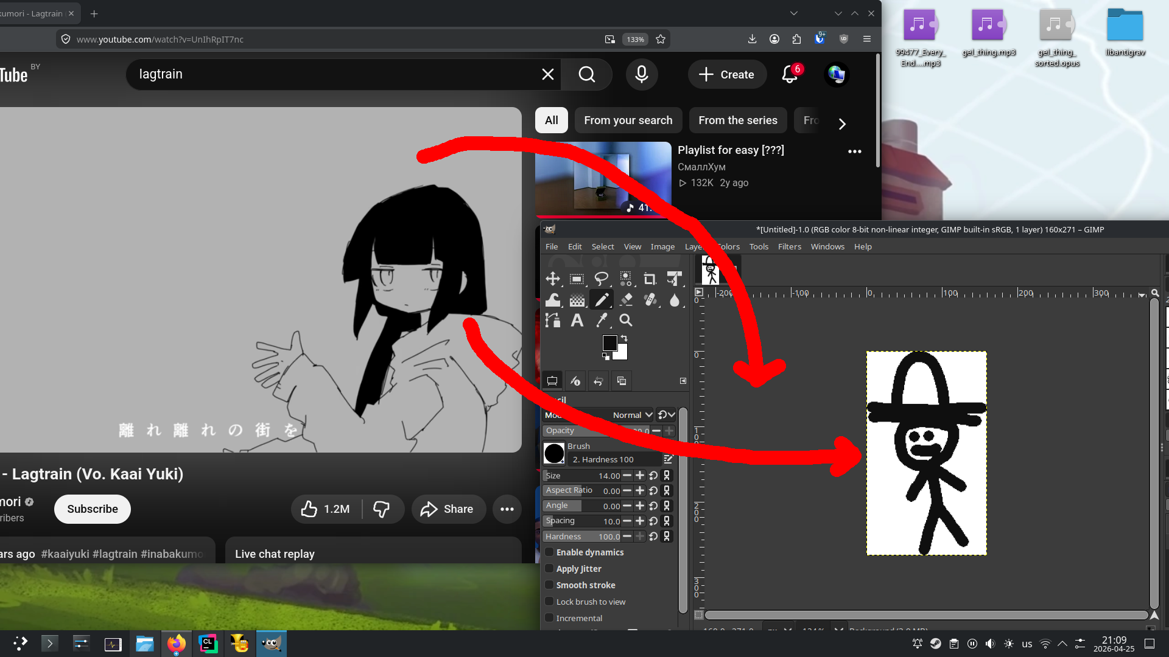Select the 'From the series' filter chip
Screen dimensions: 1169x657
738,120
